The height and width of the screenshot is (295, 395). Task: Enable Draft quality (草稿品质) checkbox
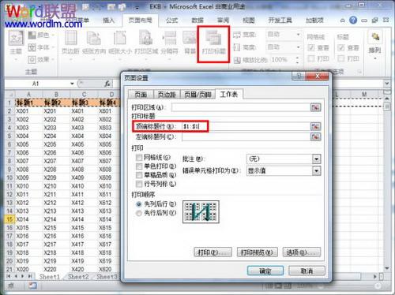(139, 175)
